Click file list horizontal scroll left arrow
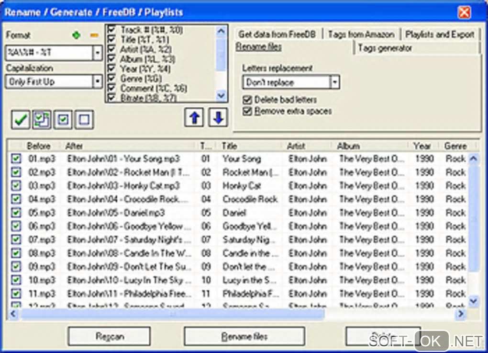 (x=13, y=314)
